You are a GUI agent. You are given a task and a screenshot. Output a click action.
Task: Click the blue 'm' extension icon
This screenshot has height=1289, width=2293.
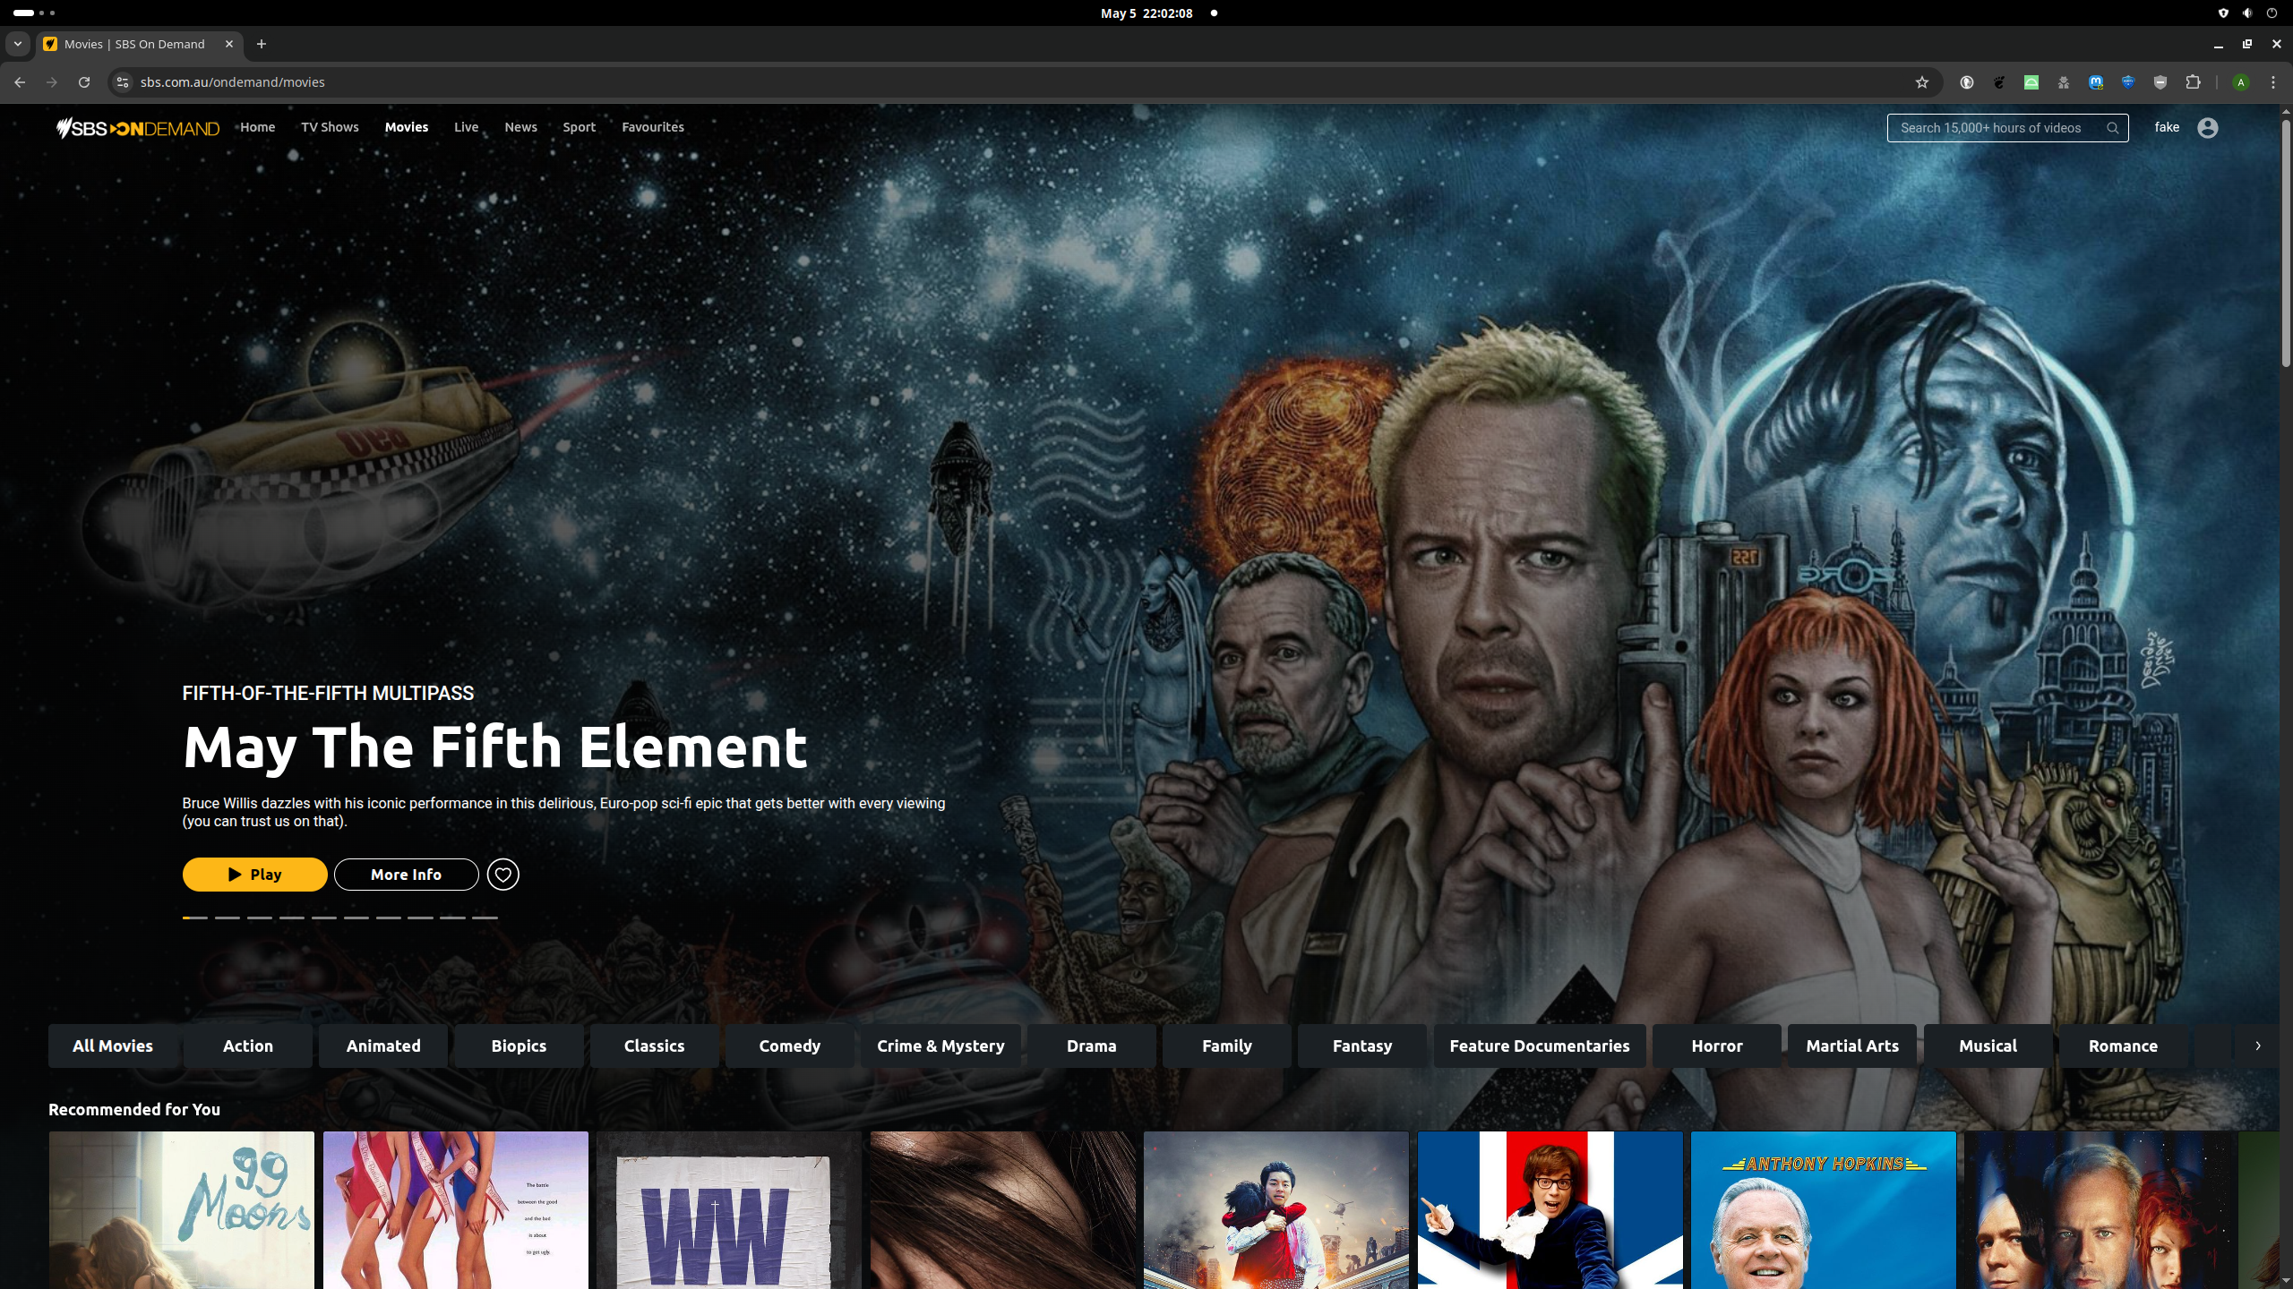coord(2096,81)
